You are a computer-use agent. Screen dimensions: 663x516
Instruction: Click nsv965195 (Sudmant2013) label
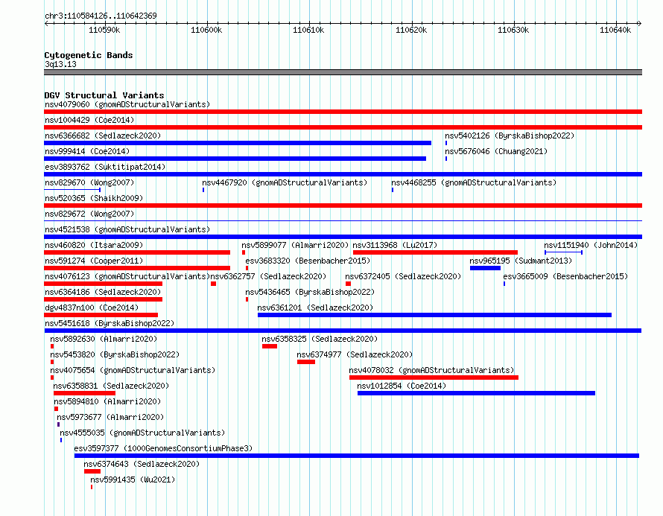[521, 261]
